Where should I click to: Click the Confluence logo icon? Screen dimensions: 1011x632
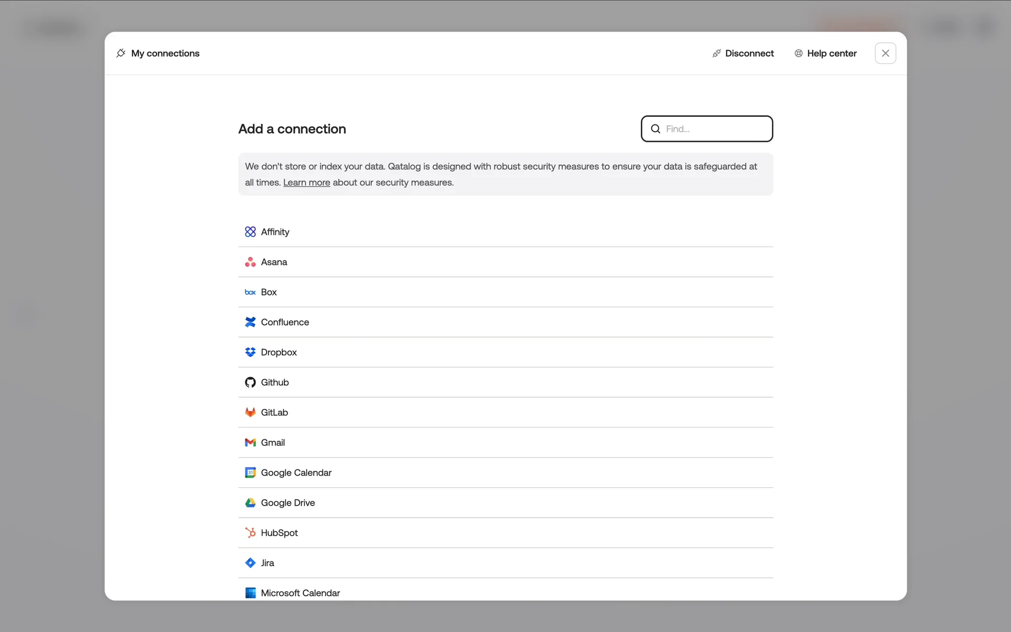click(250, 322)
